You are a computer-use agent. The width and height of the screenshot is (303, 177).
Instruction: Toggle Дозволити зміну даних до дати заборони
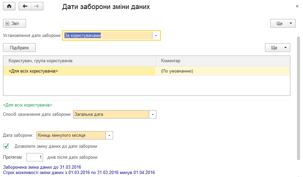coord(6,146)
